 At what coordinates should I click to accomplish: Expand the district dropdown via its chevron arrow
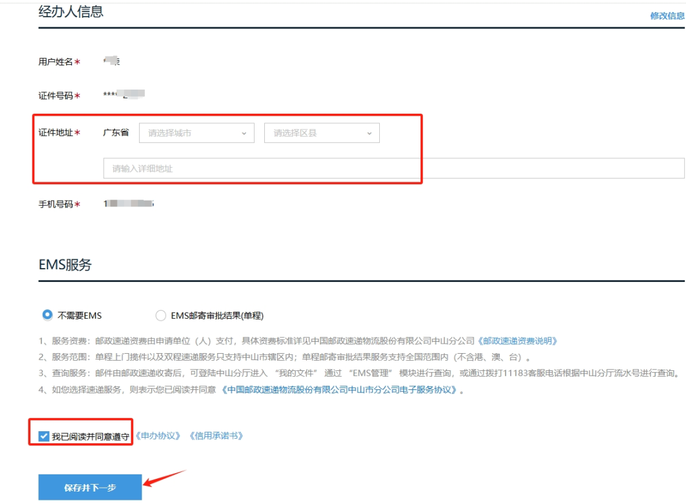(369, 133)
